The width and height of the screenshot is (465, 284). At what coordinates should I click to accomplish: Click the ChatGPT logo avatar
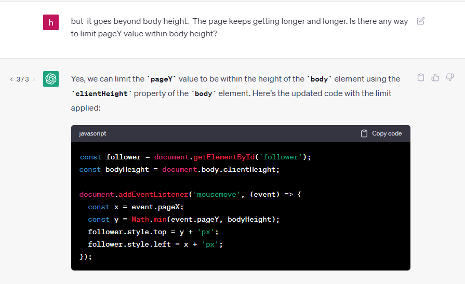(x=51, y=79)
